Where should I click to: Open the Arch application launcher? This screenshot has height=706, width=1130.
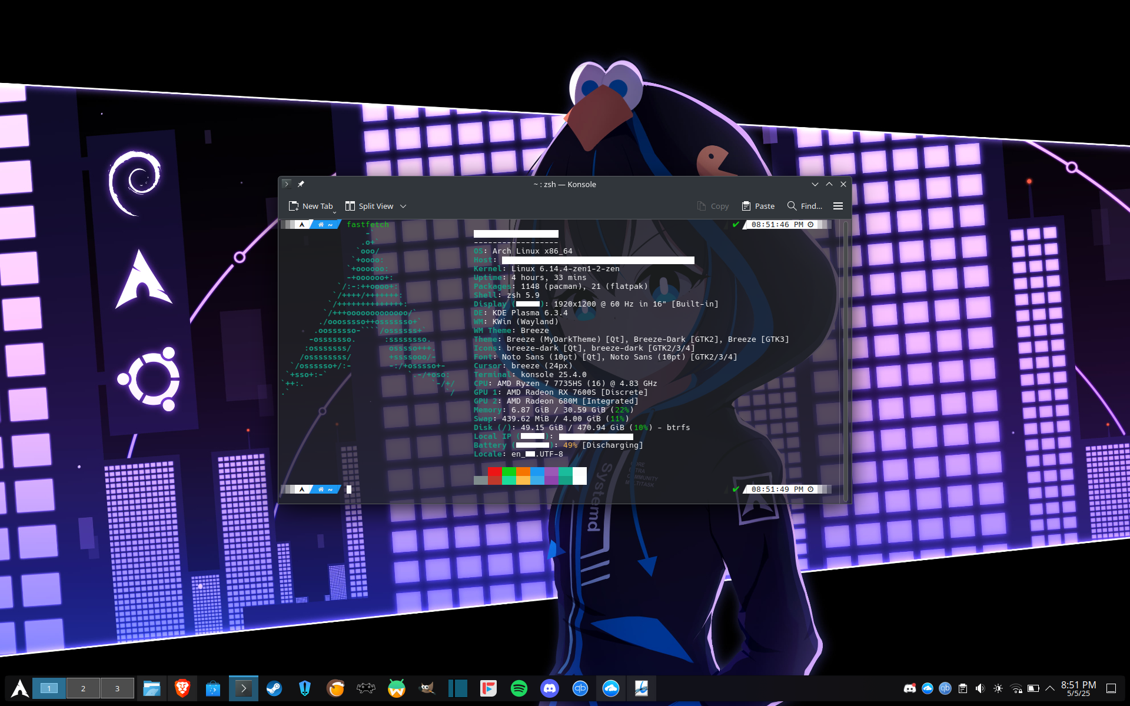pos(19,688)
